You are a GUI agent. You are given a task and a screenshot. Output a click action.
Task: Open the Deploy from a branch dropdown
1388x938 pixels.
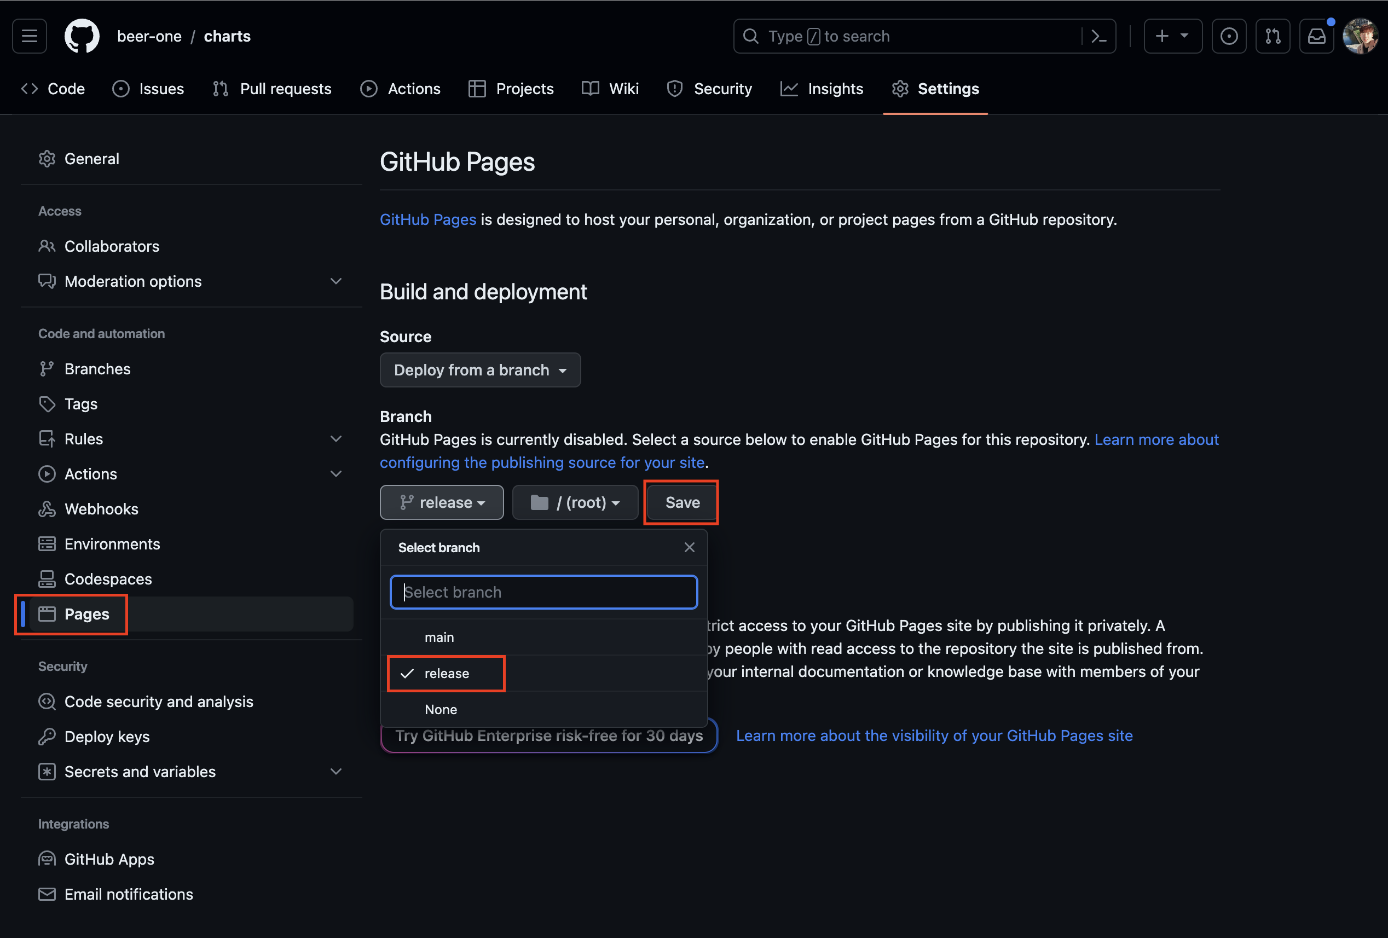coord(479,370)
